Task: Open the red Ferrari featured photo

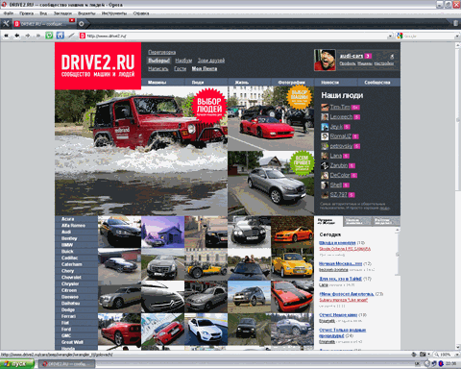Action: (271, 118)
